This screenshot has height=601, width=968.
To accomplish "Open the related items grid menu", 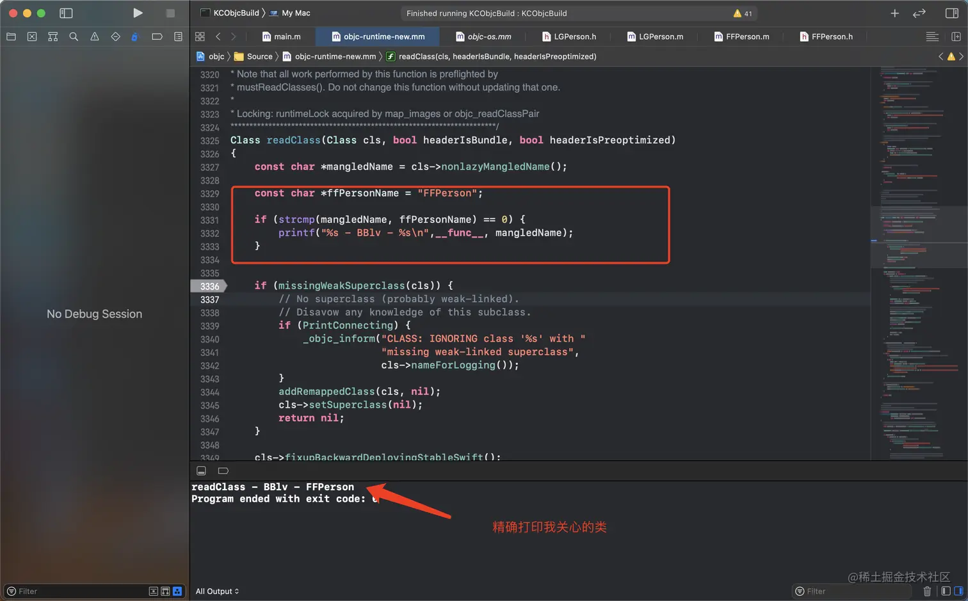I will 200,36.
